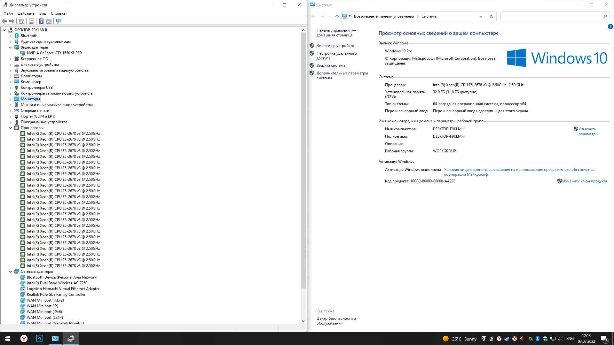Open the Справка menu
Screen dimensions: 614x345
pos(58,13)
